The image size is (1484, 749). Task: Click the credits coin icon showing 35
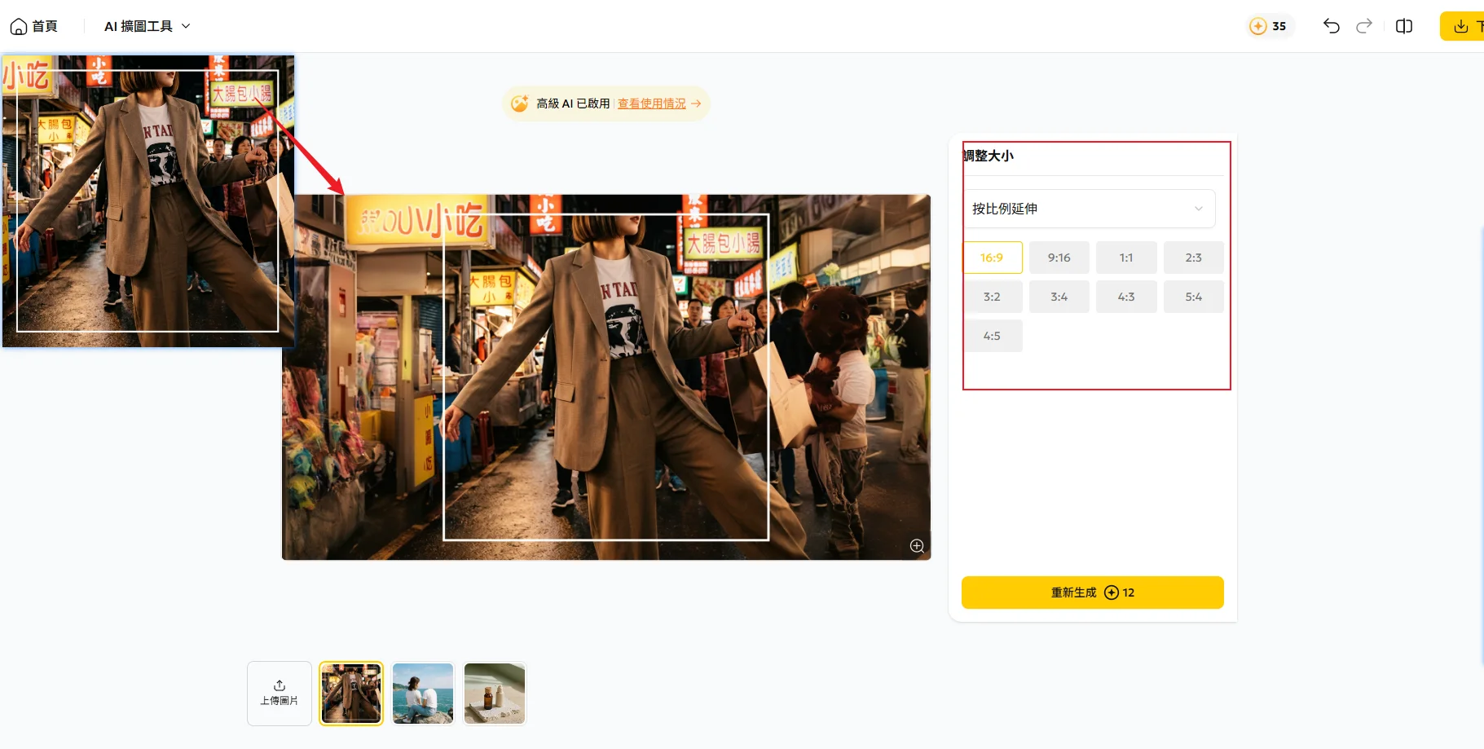[1258, 26]
